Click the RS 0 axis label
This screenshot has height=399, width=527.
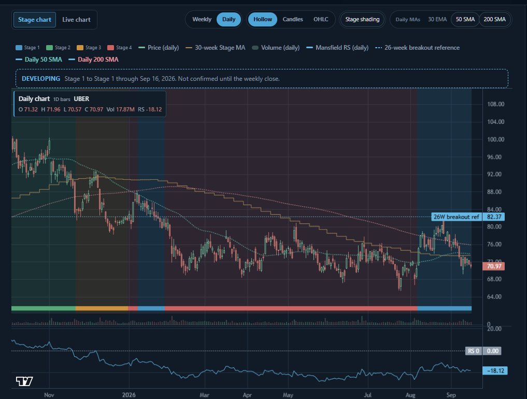pos(473,351)
